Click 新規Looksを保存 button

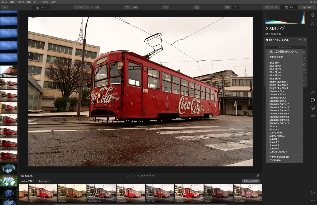click(x=251, y=181)
